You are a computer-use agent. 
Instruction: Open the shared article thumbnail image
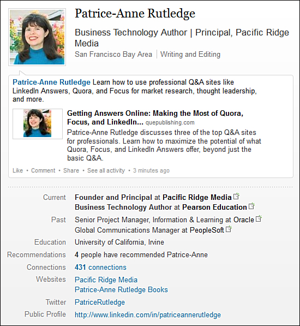[38, 123]
